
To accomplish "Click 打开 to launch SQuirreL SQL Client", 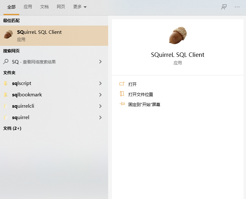I will [x=132, y=84].
